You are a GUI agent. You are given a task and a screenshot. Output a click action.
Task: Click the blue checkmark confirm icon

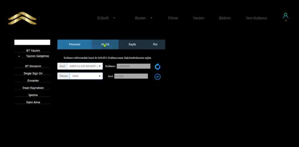pos(158,77)
